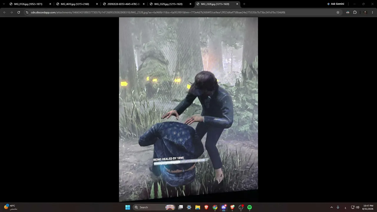Open the volume speaker tray icon
377x212 pixels.
click(358, 207)
